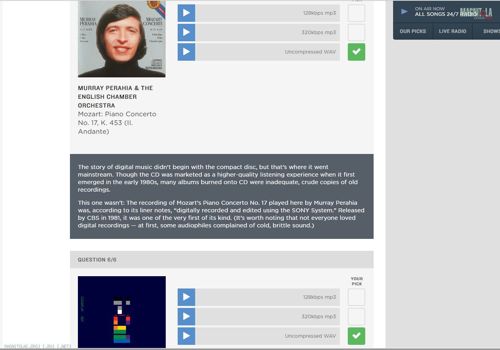Click the Coldplay 320kbps mp3 track bar
Image resolution: width=500 pixels, height=350 pixels.
(x=267, y=317)
